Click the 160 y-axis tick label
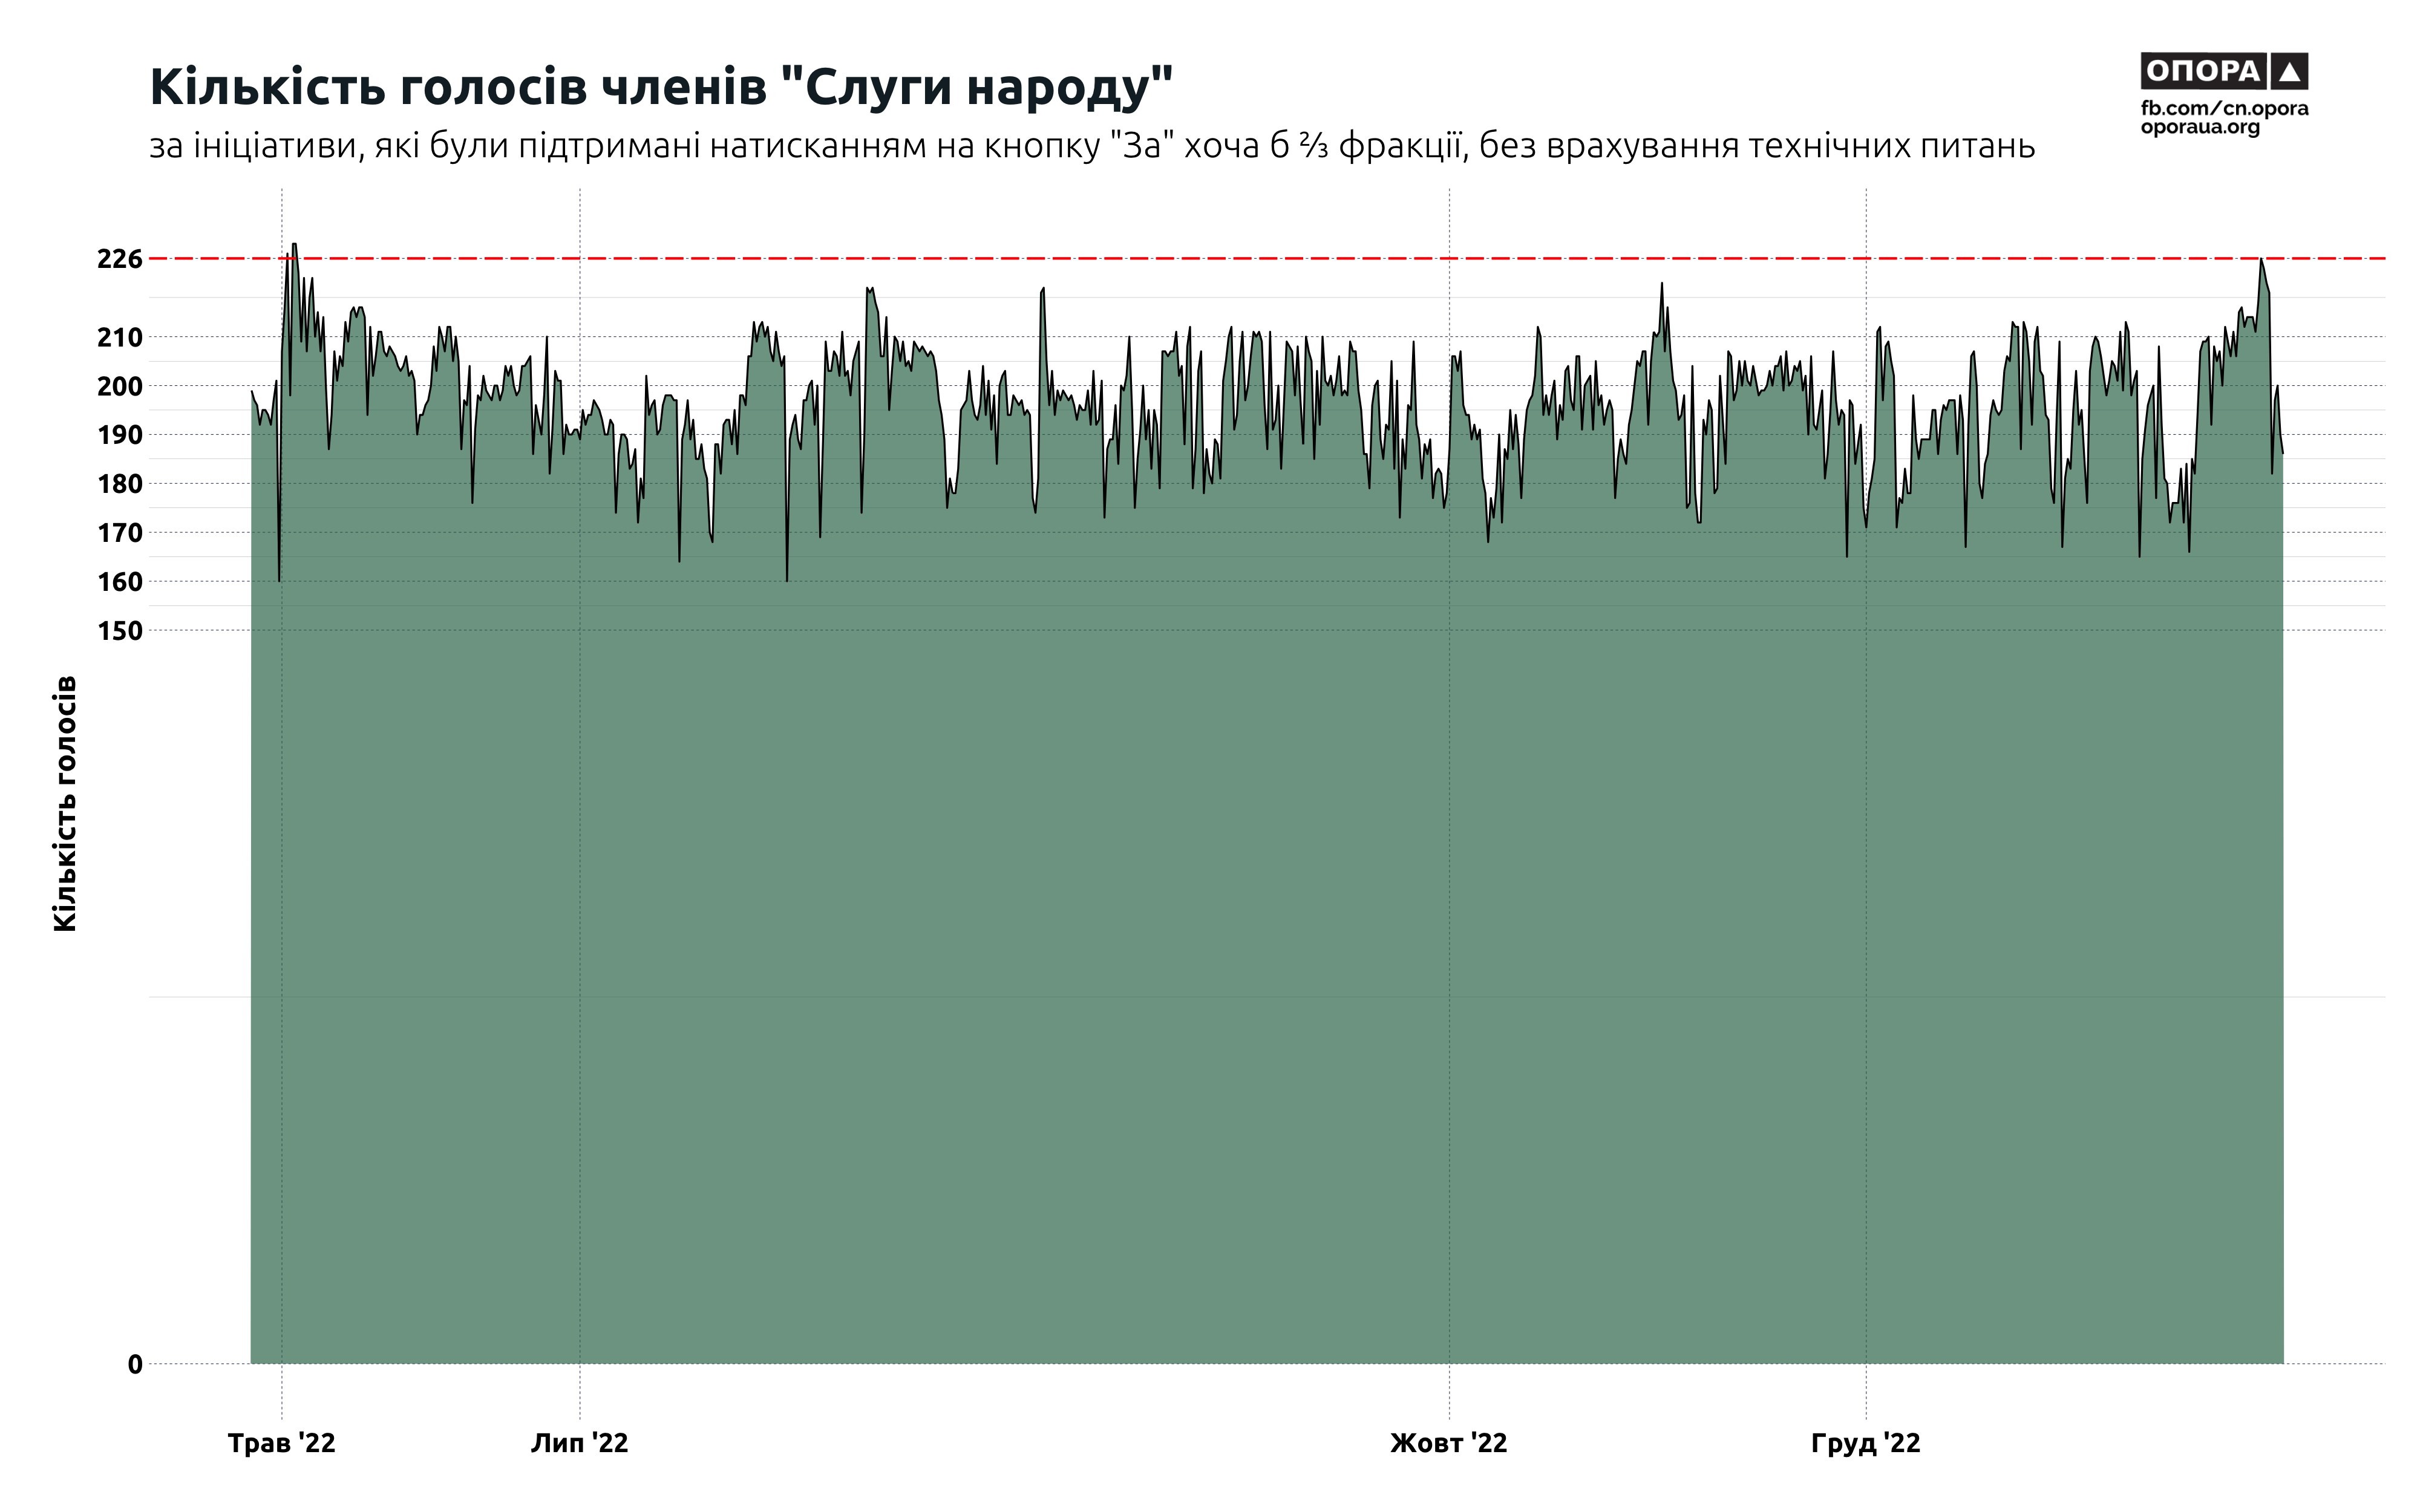 click(119, 582)
